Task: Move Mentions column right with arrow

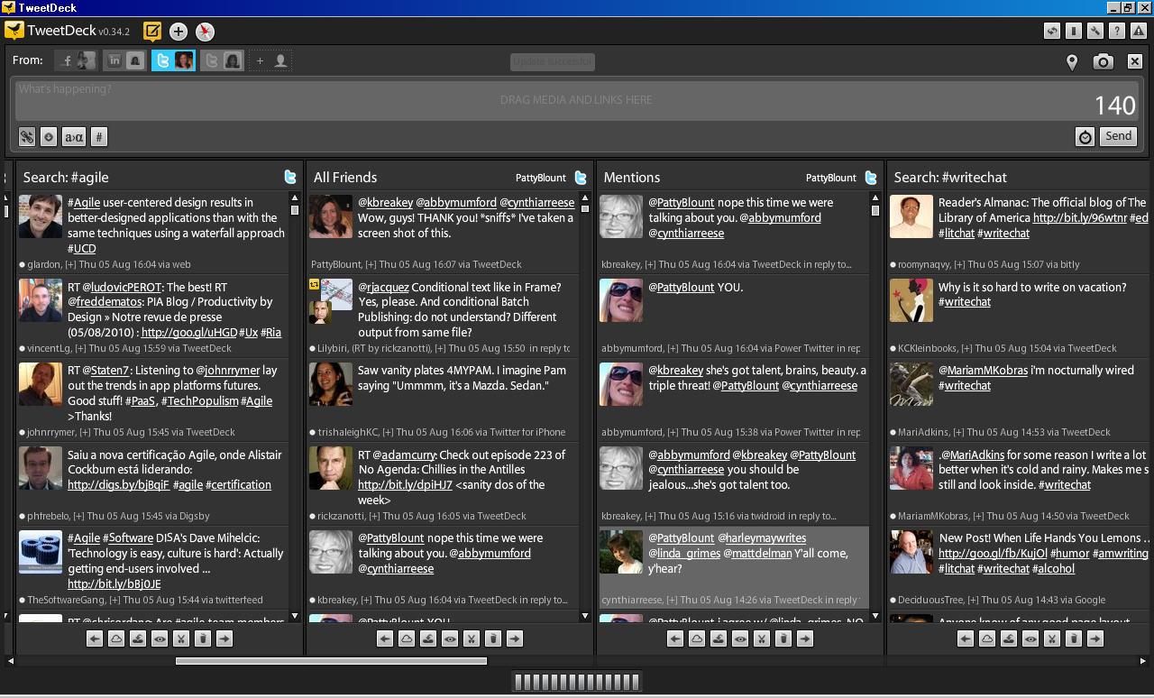Action: 805,638
